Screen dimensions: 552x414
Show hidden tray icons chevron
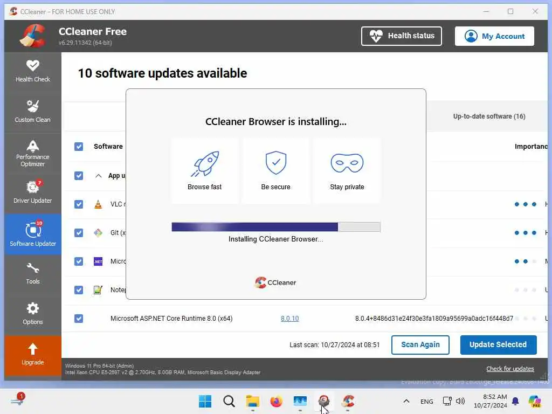(406, 401)
